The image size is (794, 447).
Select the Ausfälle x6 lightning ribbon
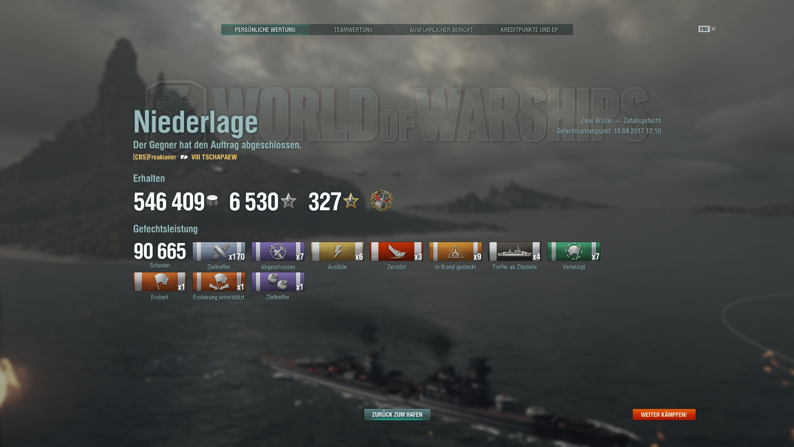coord(337,252)
